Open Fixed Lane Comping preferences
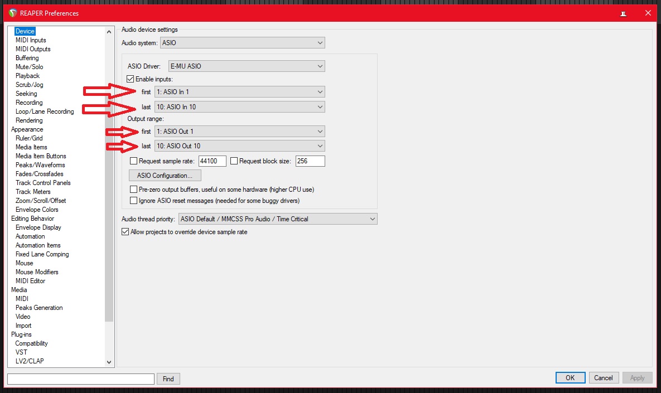Screen dimensions: 661x393 tap(42, 254)
